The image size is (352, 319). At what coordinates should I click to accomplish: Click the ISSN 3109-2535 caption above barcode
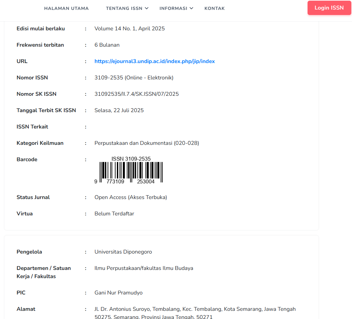131,159
